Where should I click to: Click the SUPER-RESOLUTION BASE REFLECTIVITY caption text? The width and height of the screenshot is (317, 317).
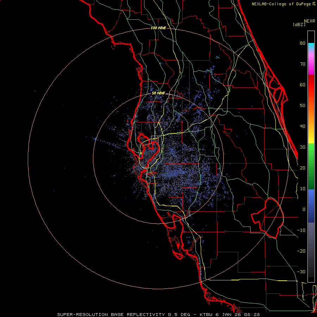tap(111, 315)
